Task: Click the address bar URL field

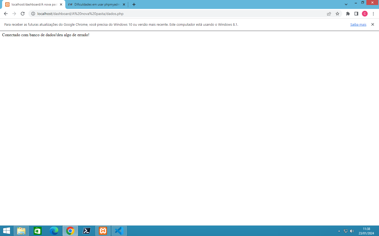Action: pyautogui.click(x=179, y=14)
